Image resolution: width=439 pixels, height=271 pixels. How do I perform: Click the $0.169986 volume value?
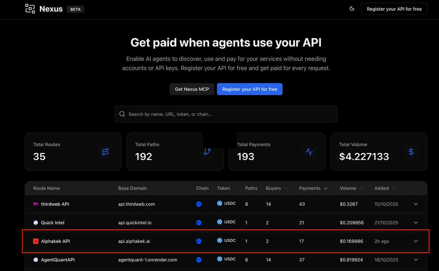click(x=352, y=241)
